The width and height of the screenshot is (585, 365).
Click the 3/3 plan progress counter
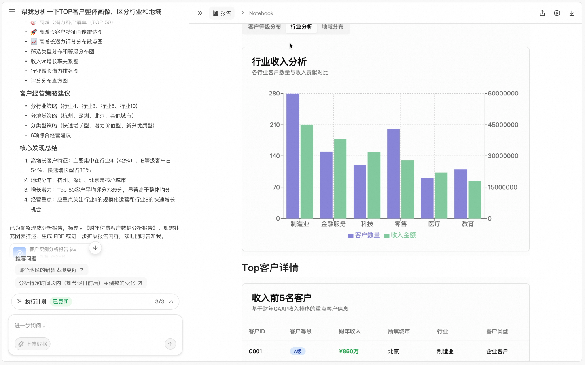point(160,301)
